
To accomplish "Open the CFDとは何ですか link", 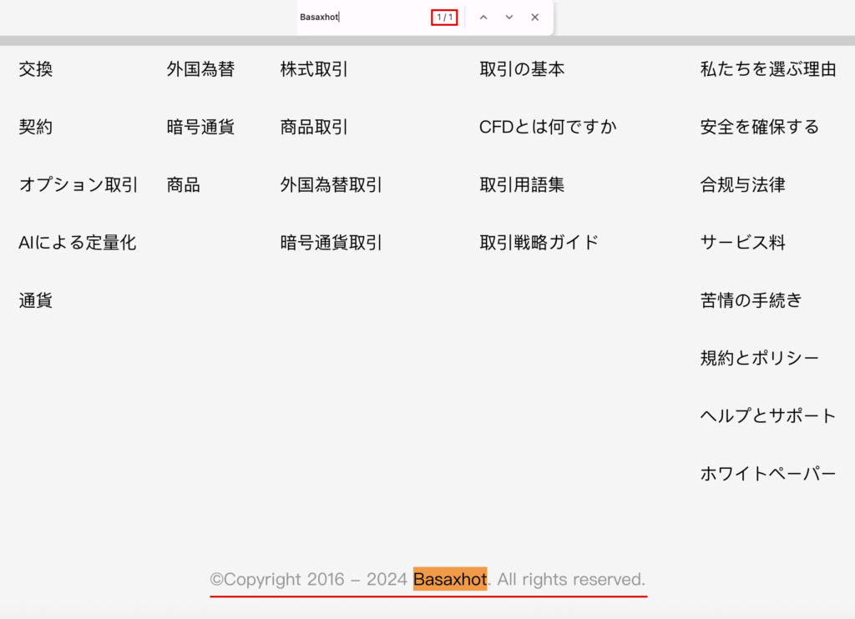I will [548, 127].
